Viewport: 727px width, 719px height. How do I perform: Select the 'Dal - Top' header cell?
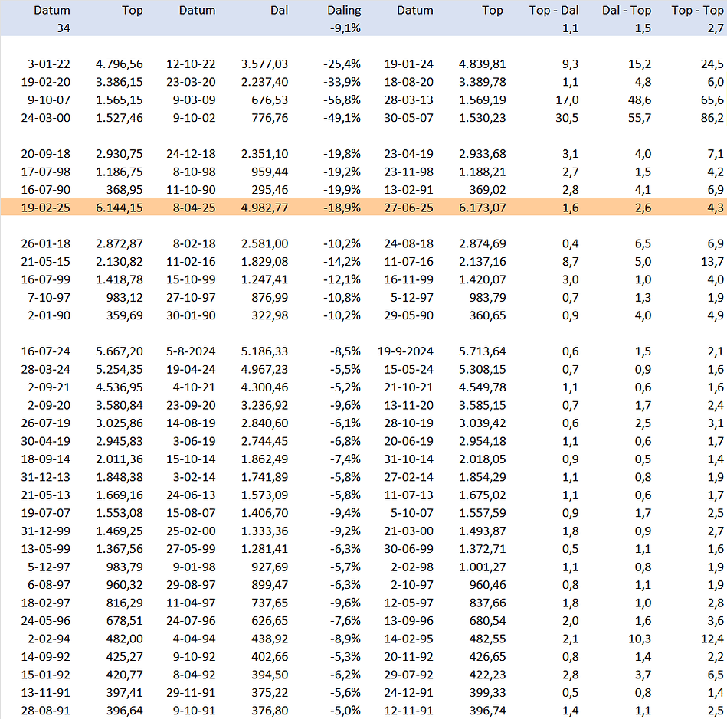pyautogui.click(x=627, y=10)
